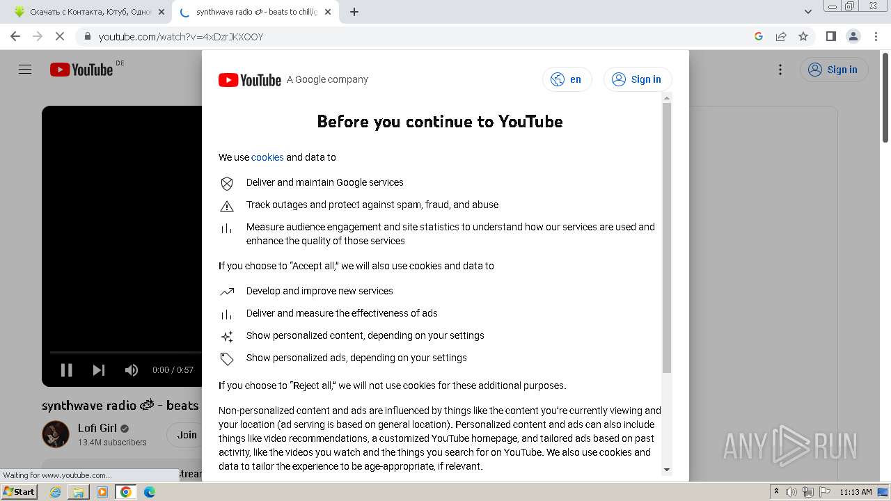Share this page using the share icon
This screenshot has width=891, height=501.
(781, 36)
